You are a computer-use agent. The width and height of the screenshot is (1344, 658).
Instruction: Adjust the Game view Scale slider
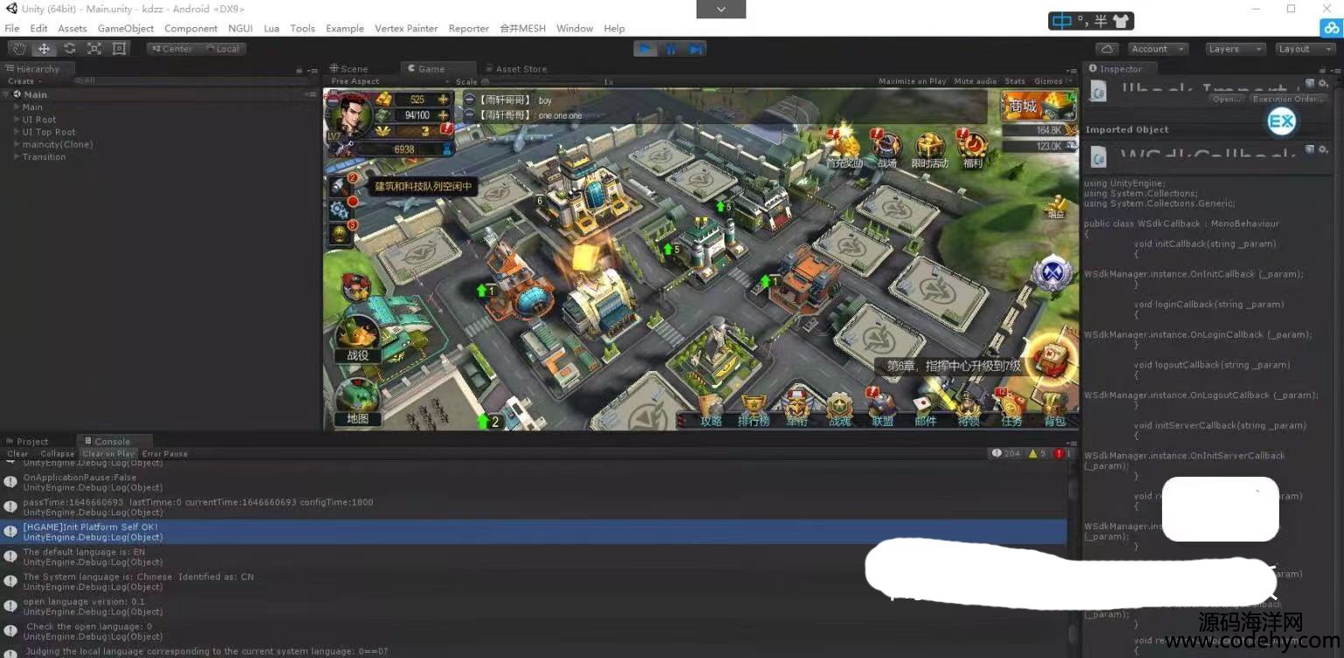pyautogui.click(x=542, y=81)
